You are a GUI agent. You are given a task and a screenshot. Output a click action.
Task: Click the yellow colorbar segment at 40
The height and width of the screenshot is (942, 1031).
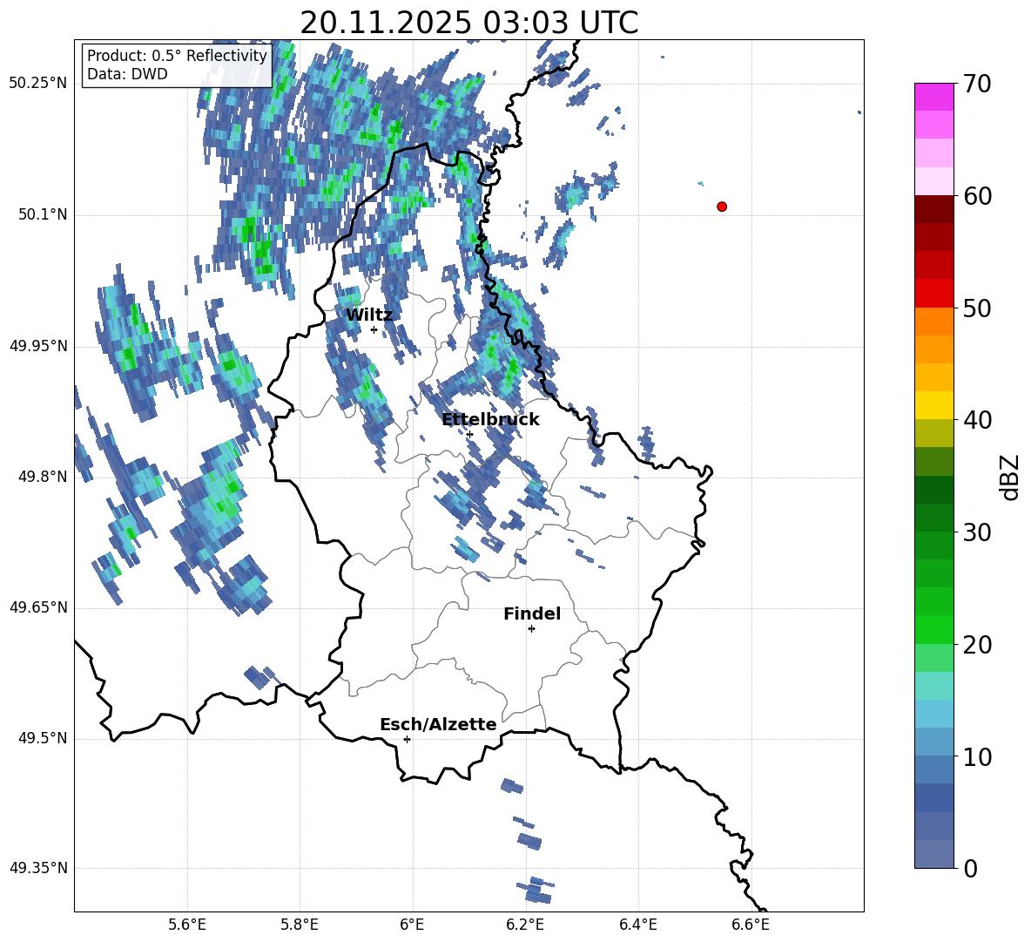[x=934, y=405]
